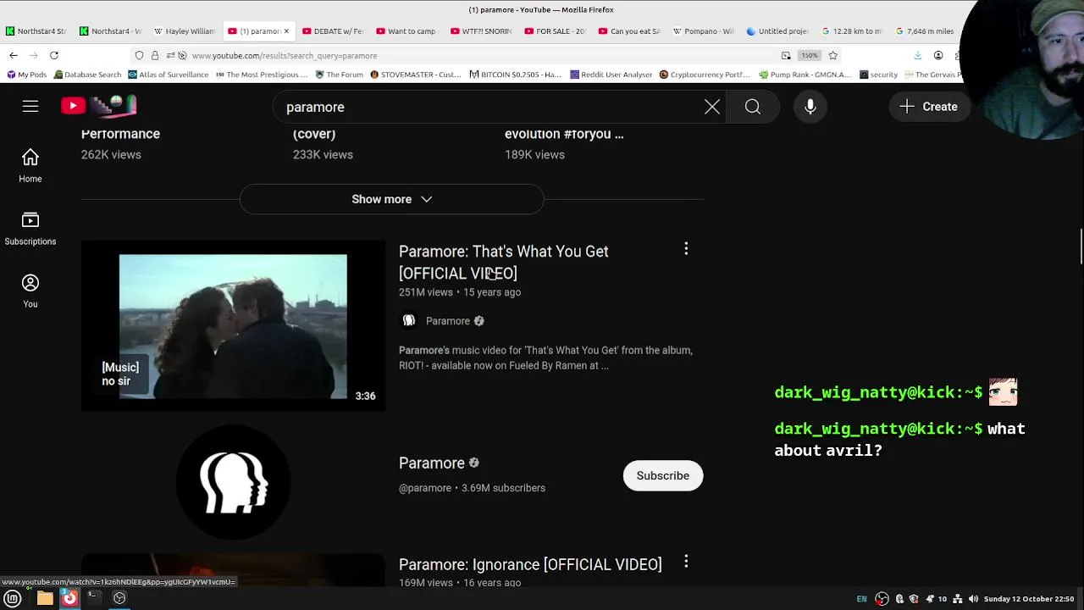Open the terminal in taskbar

(x=94, y=598)
